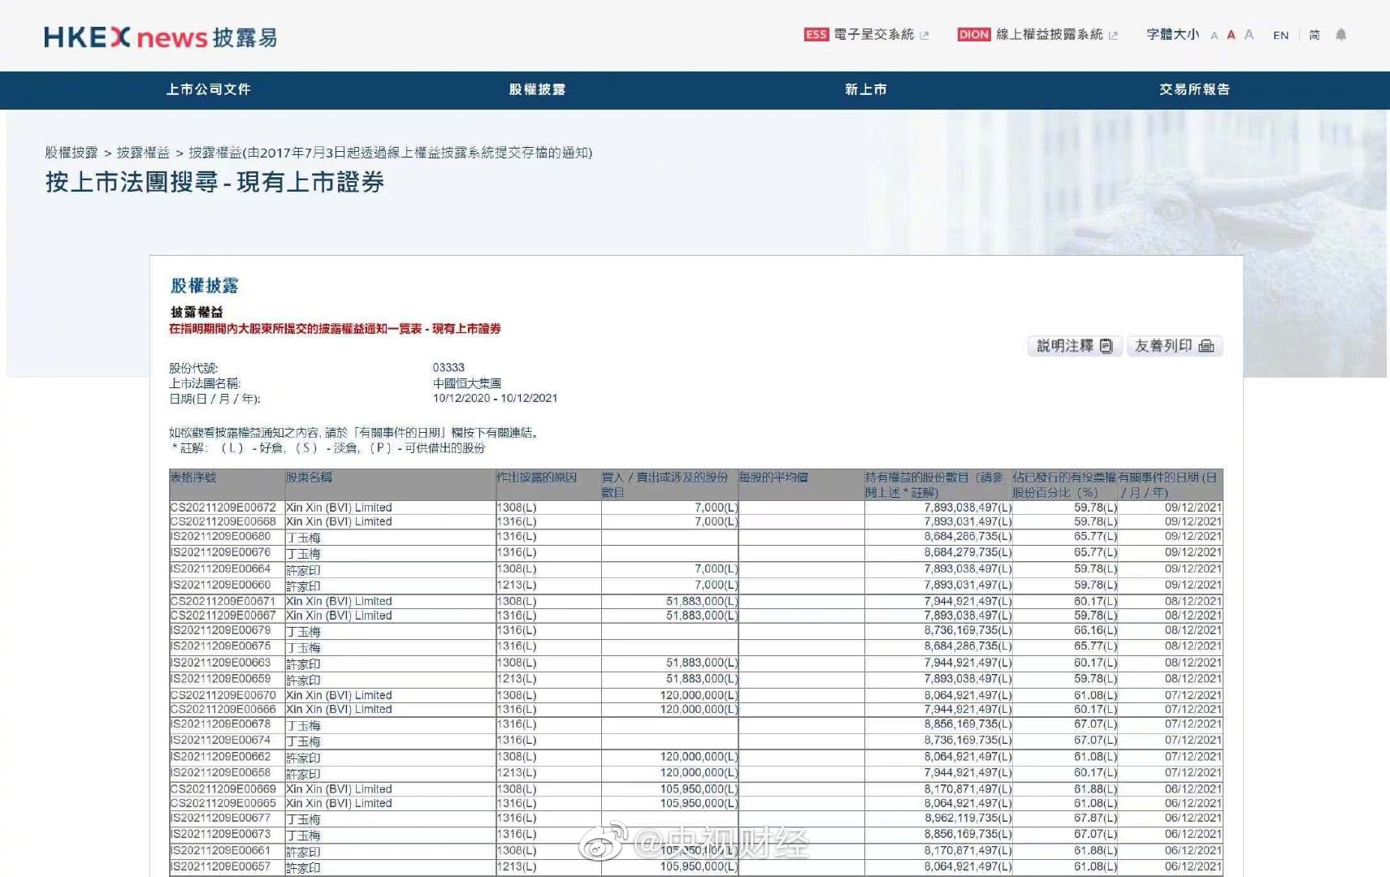Screen dimensions: 1390x877
Task: Switch language to EN
Action: (1281, 36)
